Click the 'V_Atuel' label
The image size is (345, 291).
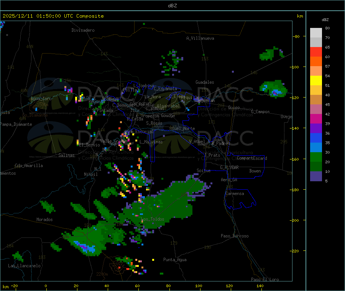click(x=197, y=141)
